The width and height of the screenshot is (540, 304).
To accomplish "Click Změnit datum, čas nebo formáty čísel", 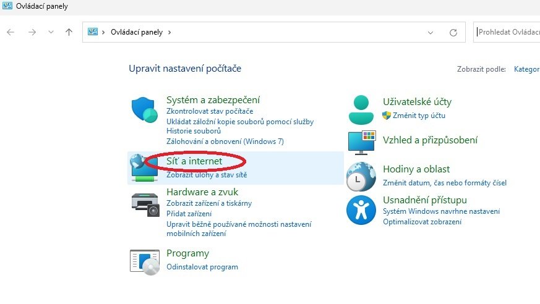I will pos(445,183).
